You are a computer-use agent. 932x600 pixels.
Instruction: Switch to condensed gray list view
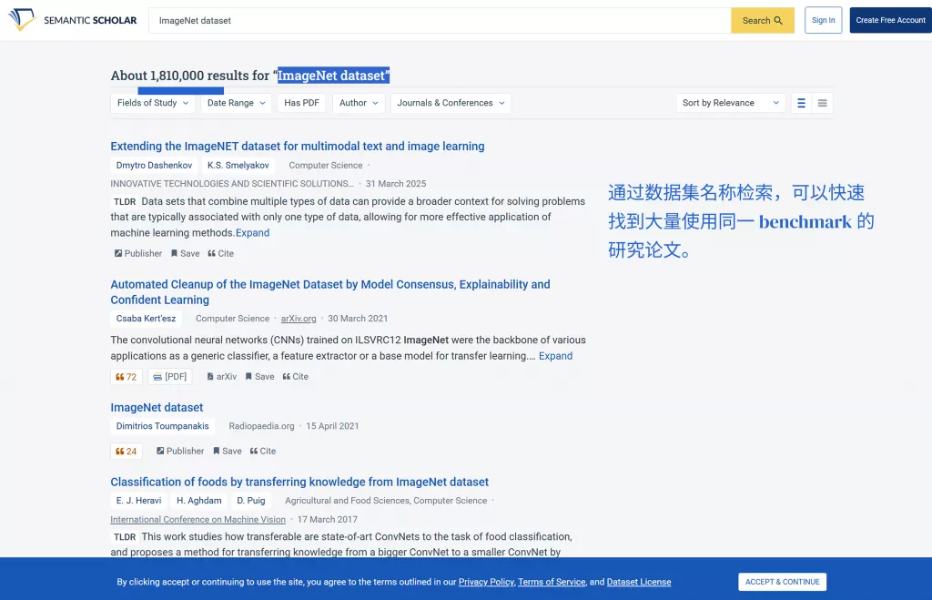[x=822, y=103]
